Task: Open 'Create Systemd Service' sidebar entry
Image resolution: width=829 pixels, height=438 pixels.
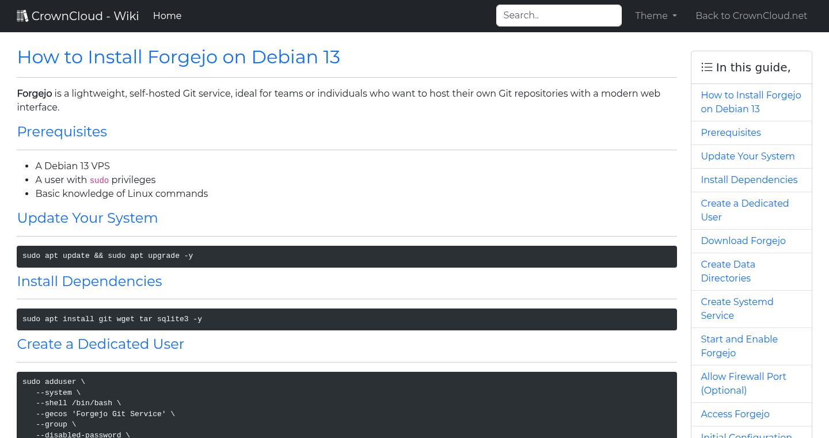Action: (x=737, y=308)
